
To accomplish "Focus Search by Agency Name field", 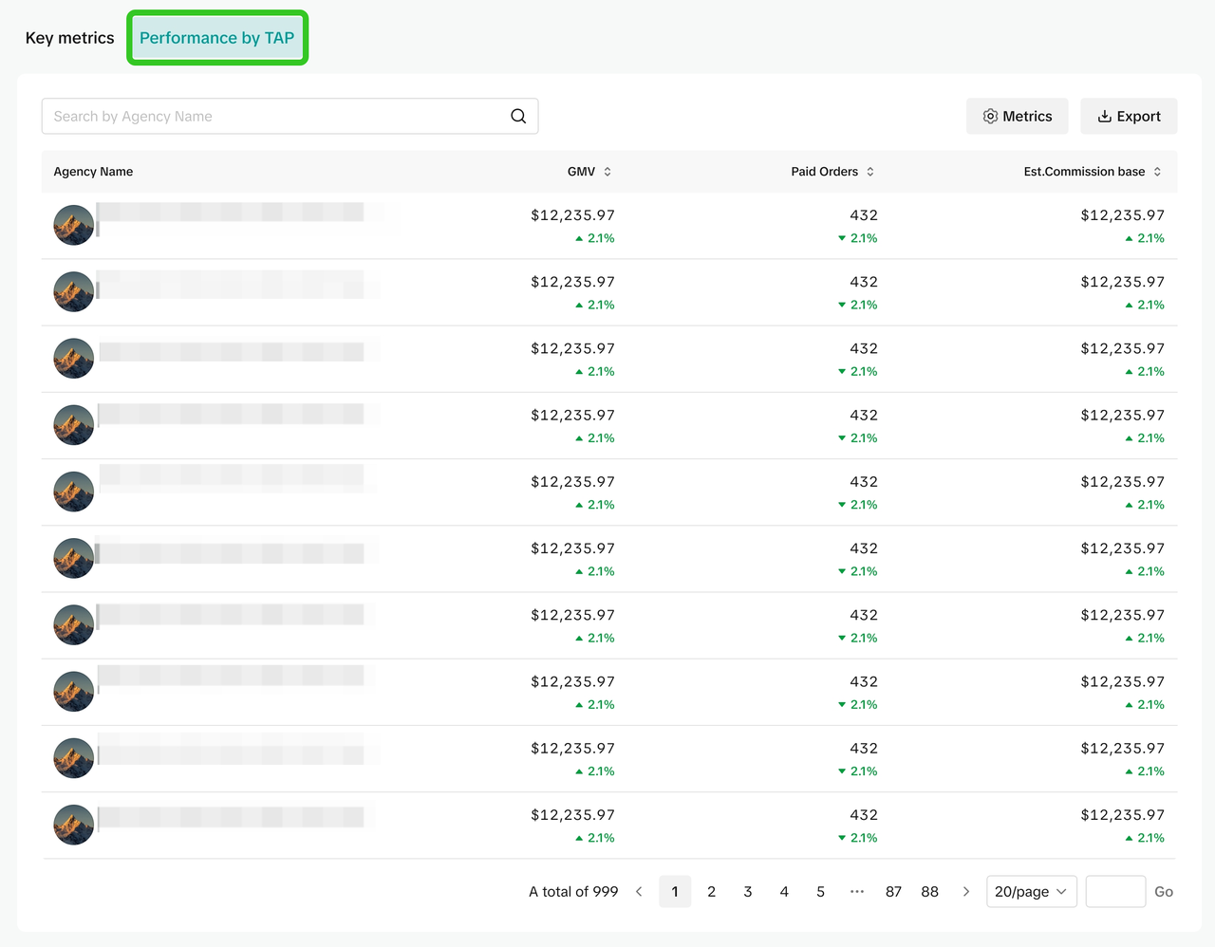I will pyautogui.click(x=275, y=116).
